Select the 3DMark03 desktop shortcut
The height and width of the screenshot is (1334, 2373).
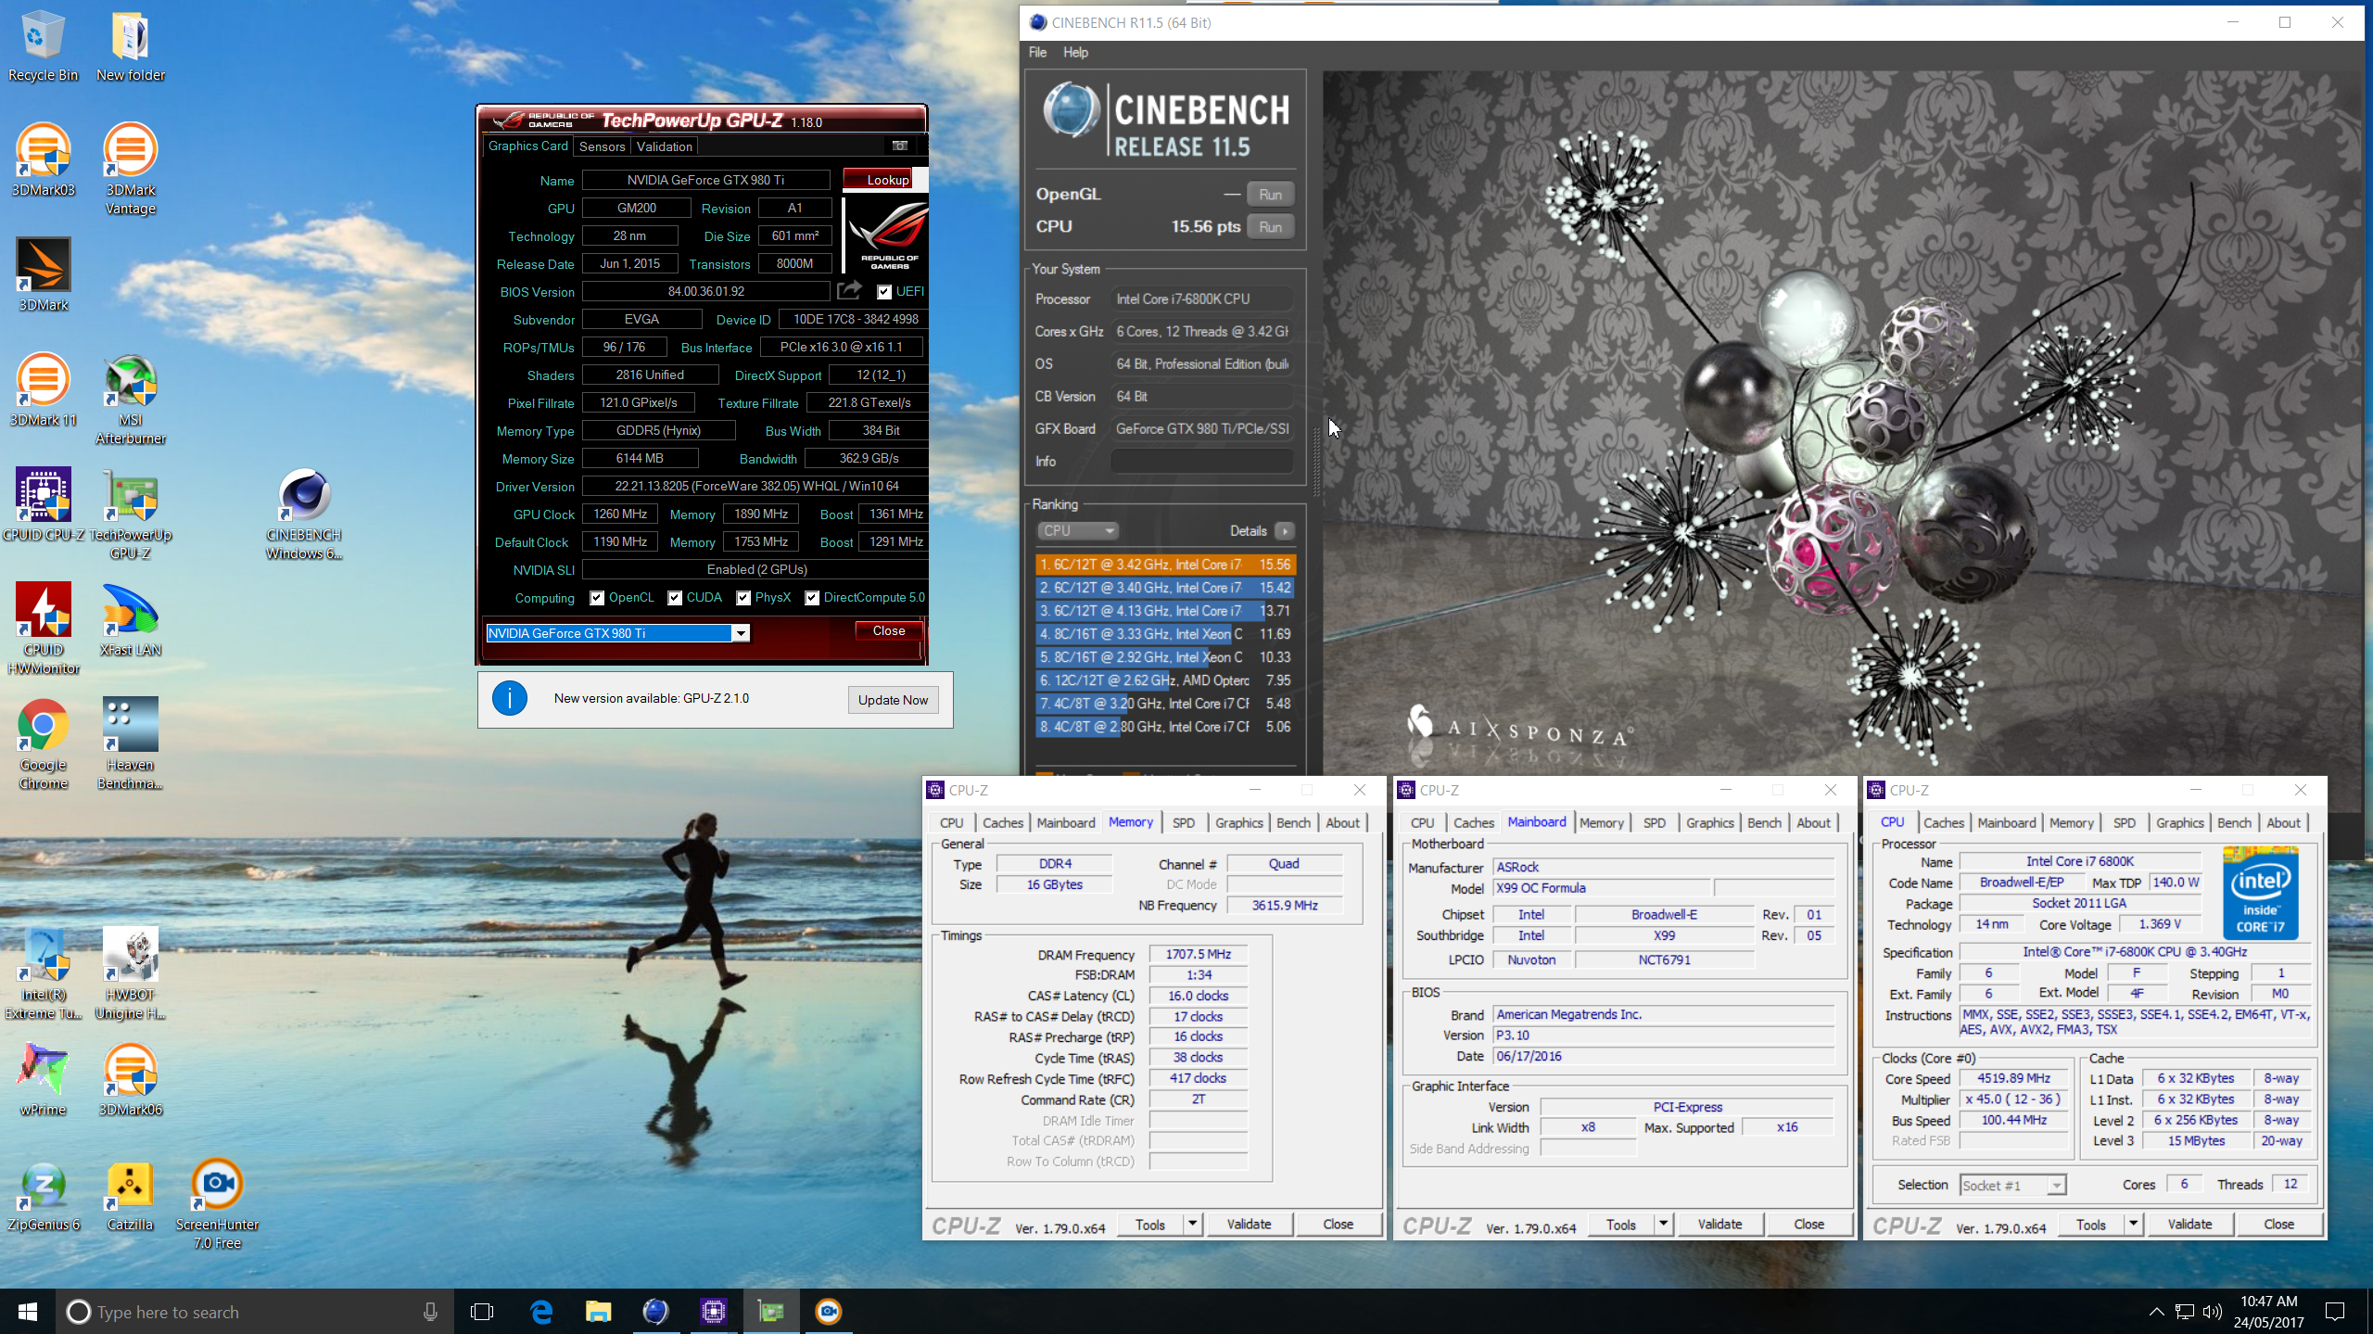click(x=43, y=159)
